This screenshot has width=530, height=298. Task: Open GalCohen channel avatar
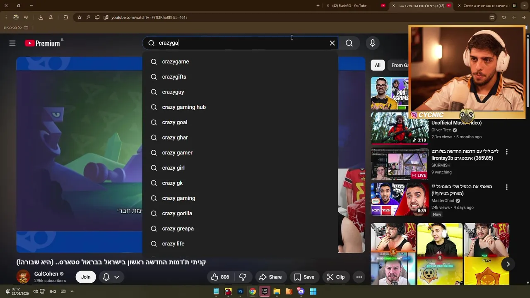[23, 276]
